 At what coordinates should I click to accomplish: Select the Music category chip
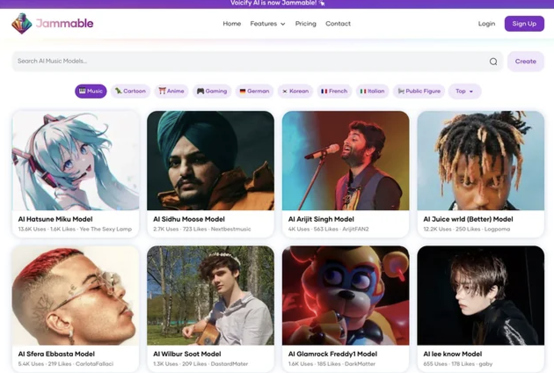(91, 91)
